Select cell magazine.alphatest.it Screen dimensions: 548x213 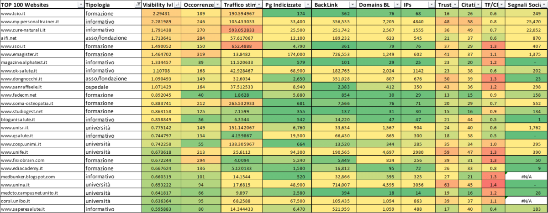(42, 63)
